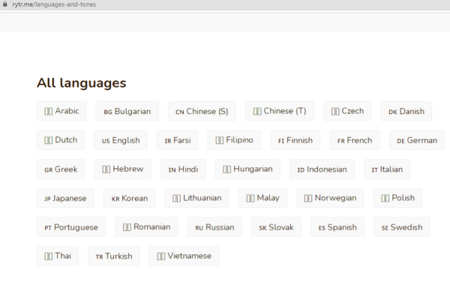Image resolution: width=450 pixels, height=282 pixels.
Task: Select Hebrew language chip
Action: 123,169
